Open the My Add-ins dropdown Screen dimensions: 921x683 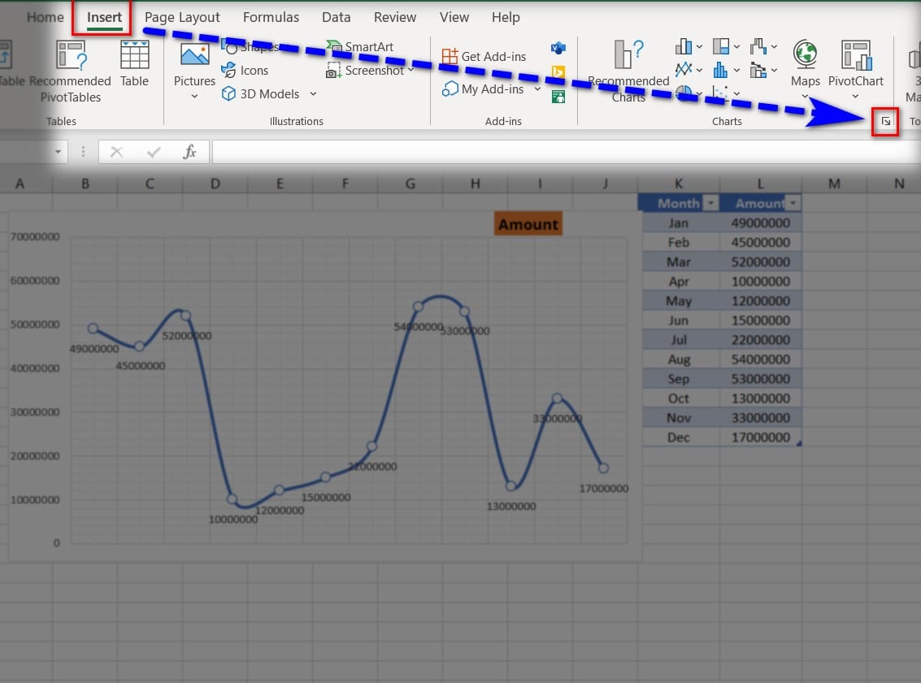pyautogui.click(x=537, y=89)
